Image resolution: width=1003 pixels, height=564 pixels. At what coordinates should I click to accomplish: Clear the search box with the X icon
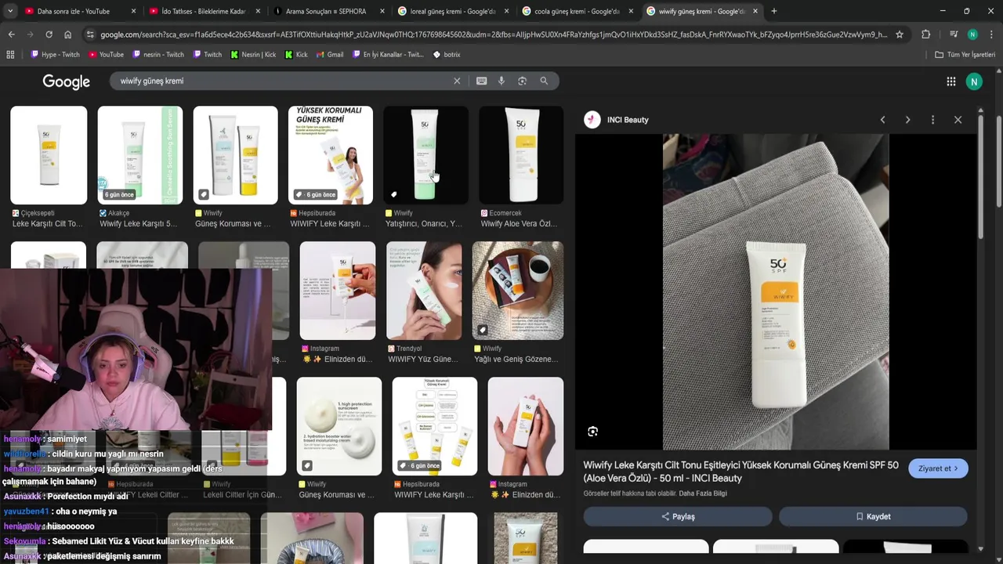tap(457, 81)
